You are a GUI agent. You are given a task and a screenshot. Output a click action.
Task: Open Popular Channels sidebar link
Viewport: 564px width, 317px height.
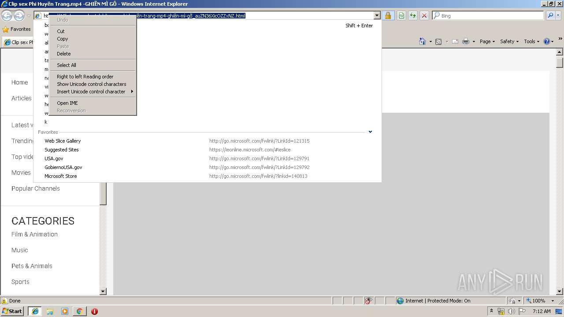click(36, 188)
